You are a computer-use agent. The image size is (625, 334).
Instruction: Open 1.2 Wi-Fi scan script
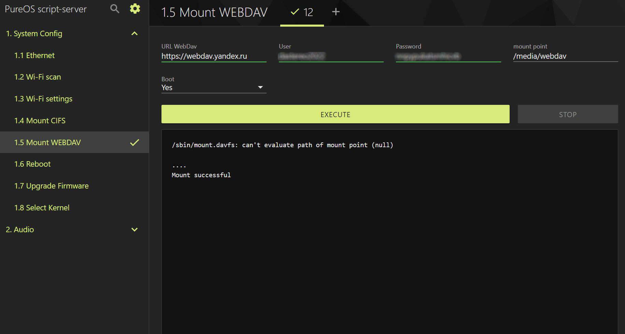pos(38,77)
